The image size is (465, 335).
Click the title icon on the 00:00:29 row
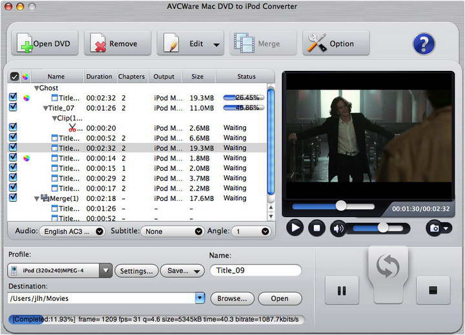click(x=54, y=178)
